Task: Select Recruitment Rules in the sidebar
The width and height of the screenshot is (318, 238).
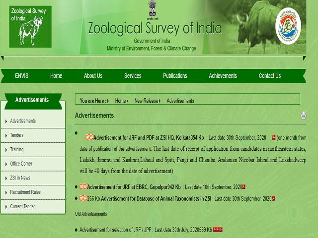Action: click(x=25, y=192)
